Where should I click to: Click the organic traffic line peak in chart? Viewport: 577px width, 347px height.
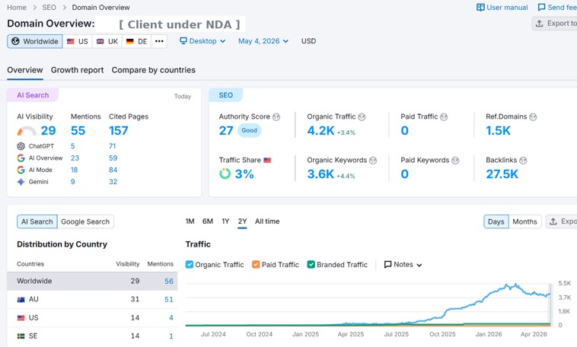point(516,285)
